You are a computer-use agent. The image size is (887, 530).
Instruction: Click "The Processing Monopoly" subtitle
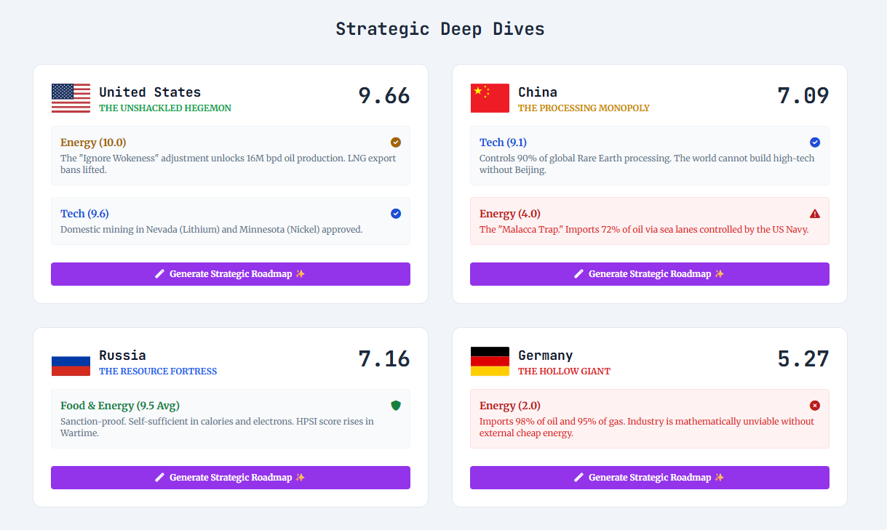pyautogui.click(x=584, y=108)
